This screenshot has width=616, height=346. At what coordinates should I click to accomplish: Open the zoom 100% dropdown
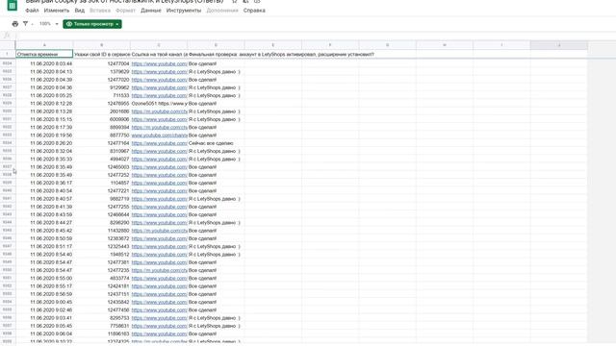(49, 24)
